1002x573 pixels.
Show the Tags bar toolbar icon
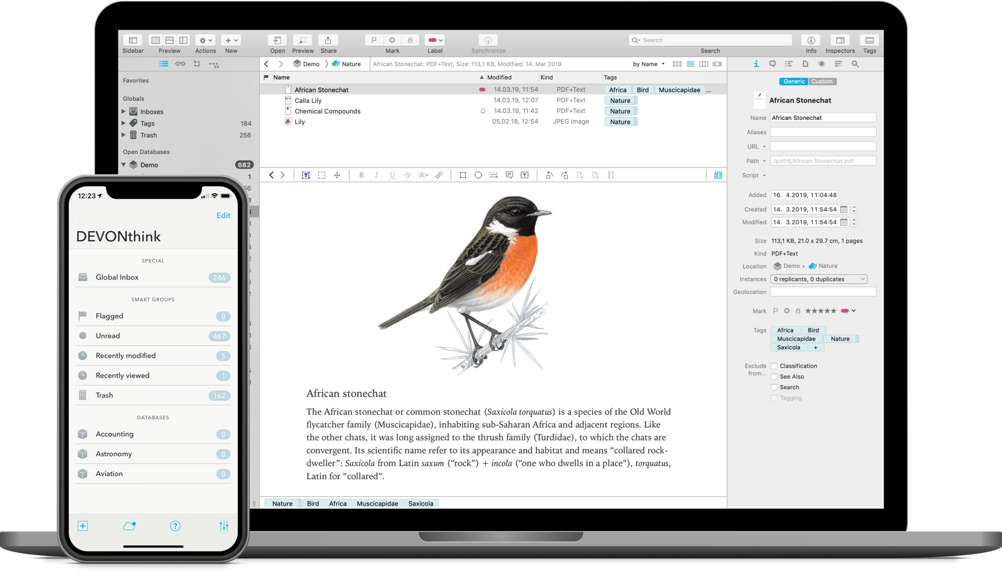coord(869,40)
